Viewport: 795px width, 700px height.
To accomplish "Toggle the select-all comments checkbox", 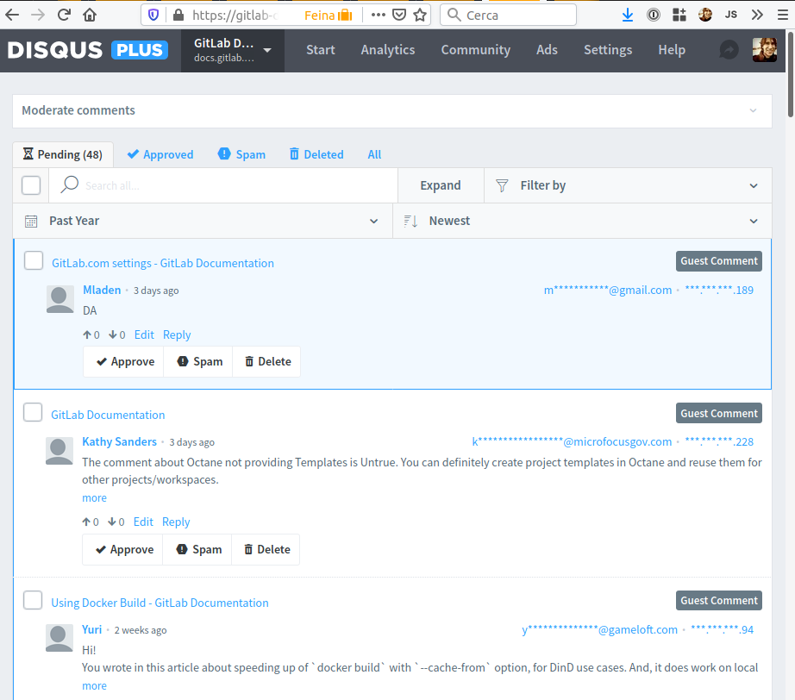I will click(31, 185).
